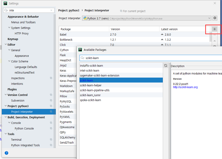Click the copy icon beside Inspections
The height and width of the screenshot is (159, 222).
click(x=51, y=78)
